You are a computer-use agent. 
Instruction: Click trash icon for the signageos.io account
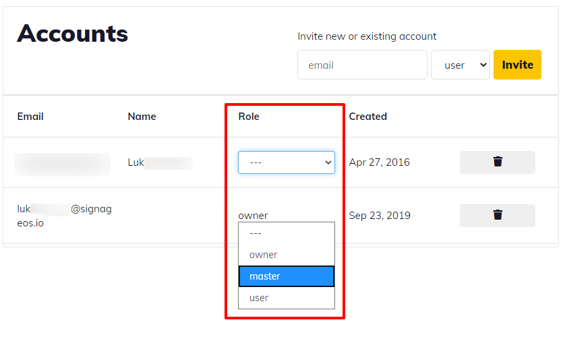coord(497,216)
